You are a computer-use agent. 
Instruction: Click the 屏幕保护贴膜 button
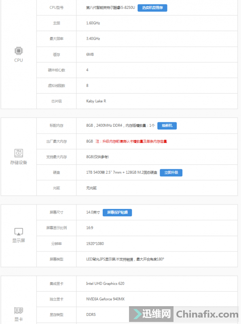117,212
